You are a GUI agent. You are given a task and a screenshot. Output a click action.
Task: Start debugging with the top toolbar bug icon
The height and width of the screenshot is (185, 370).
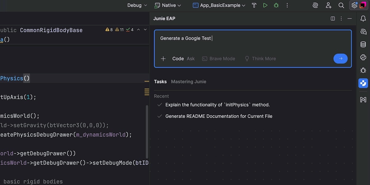[x=276, y=5]
